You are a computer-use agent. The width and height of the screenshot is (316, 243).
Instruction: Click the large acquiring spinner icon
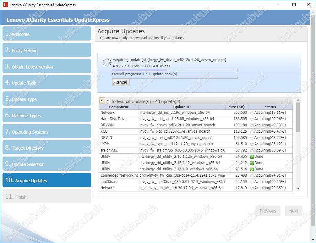(107, 63)
